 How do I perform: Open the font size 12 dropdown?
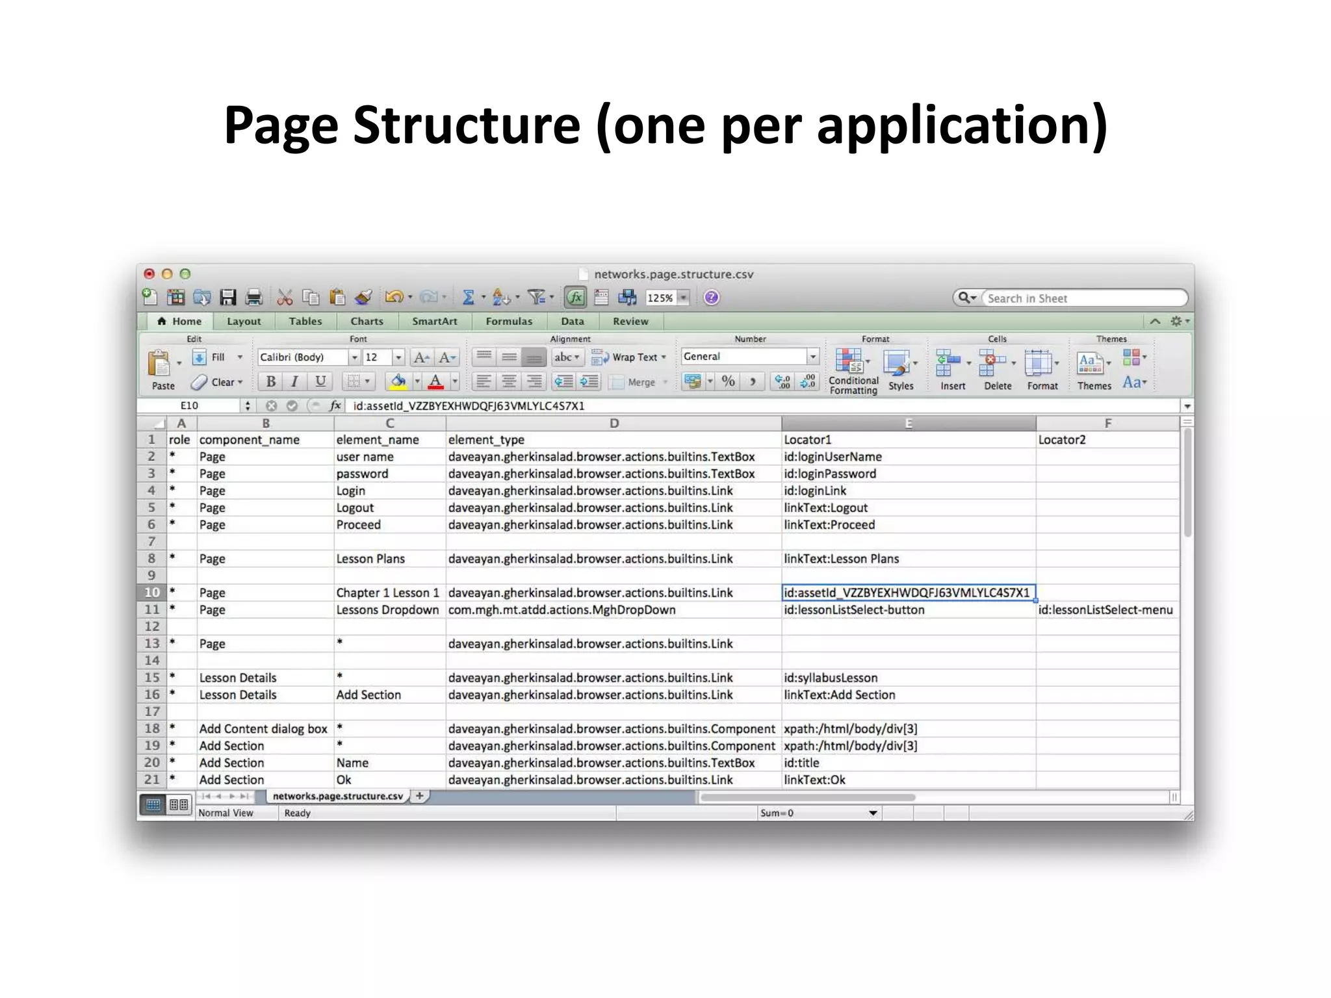pyautogui.click(x=398, y=357)
